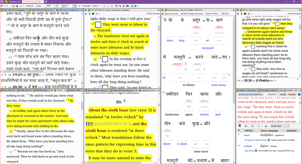
Task: Toggle verse 6 status box in PYG_BT panel
Action: click(x=105, y=59)
